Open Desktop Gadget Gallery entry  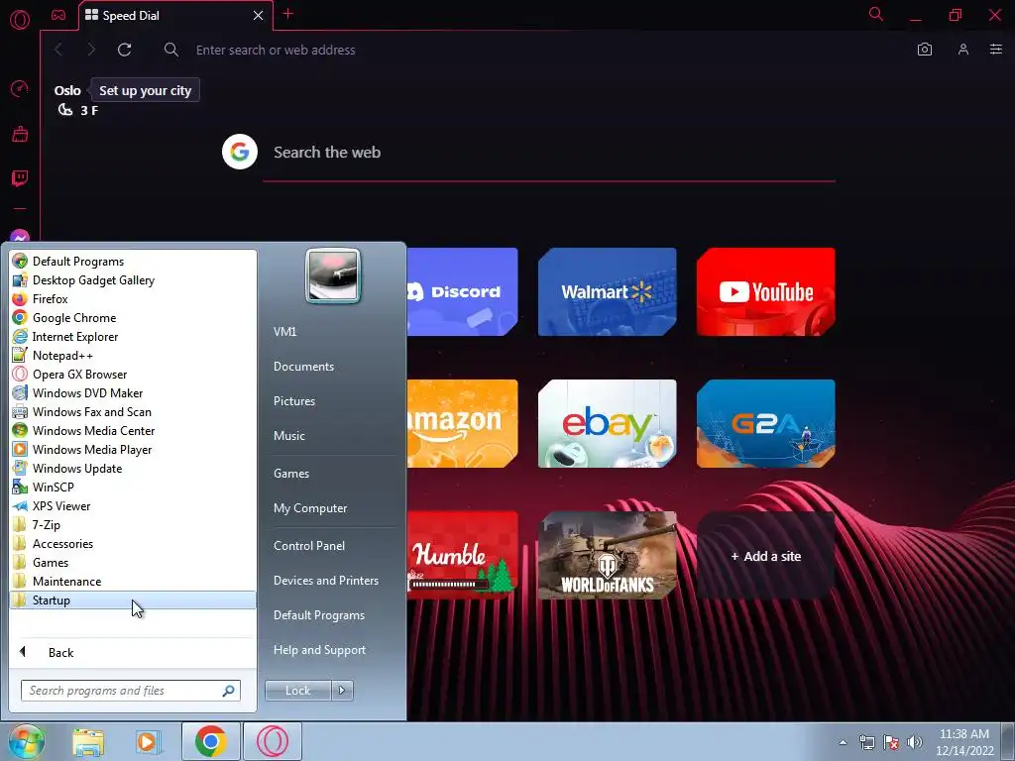point(133,280)
